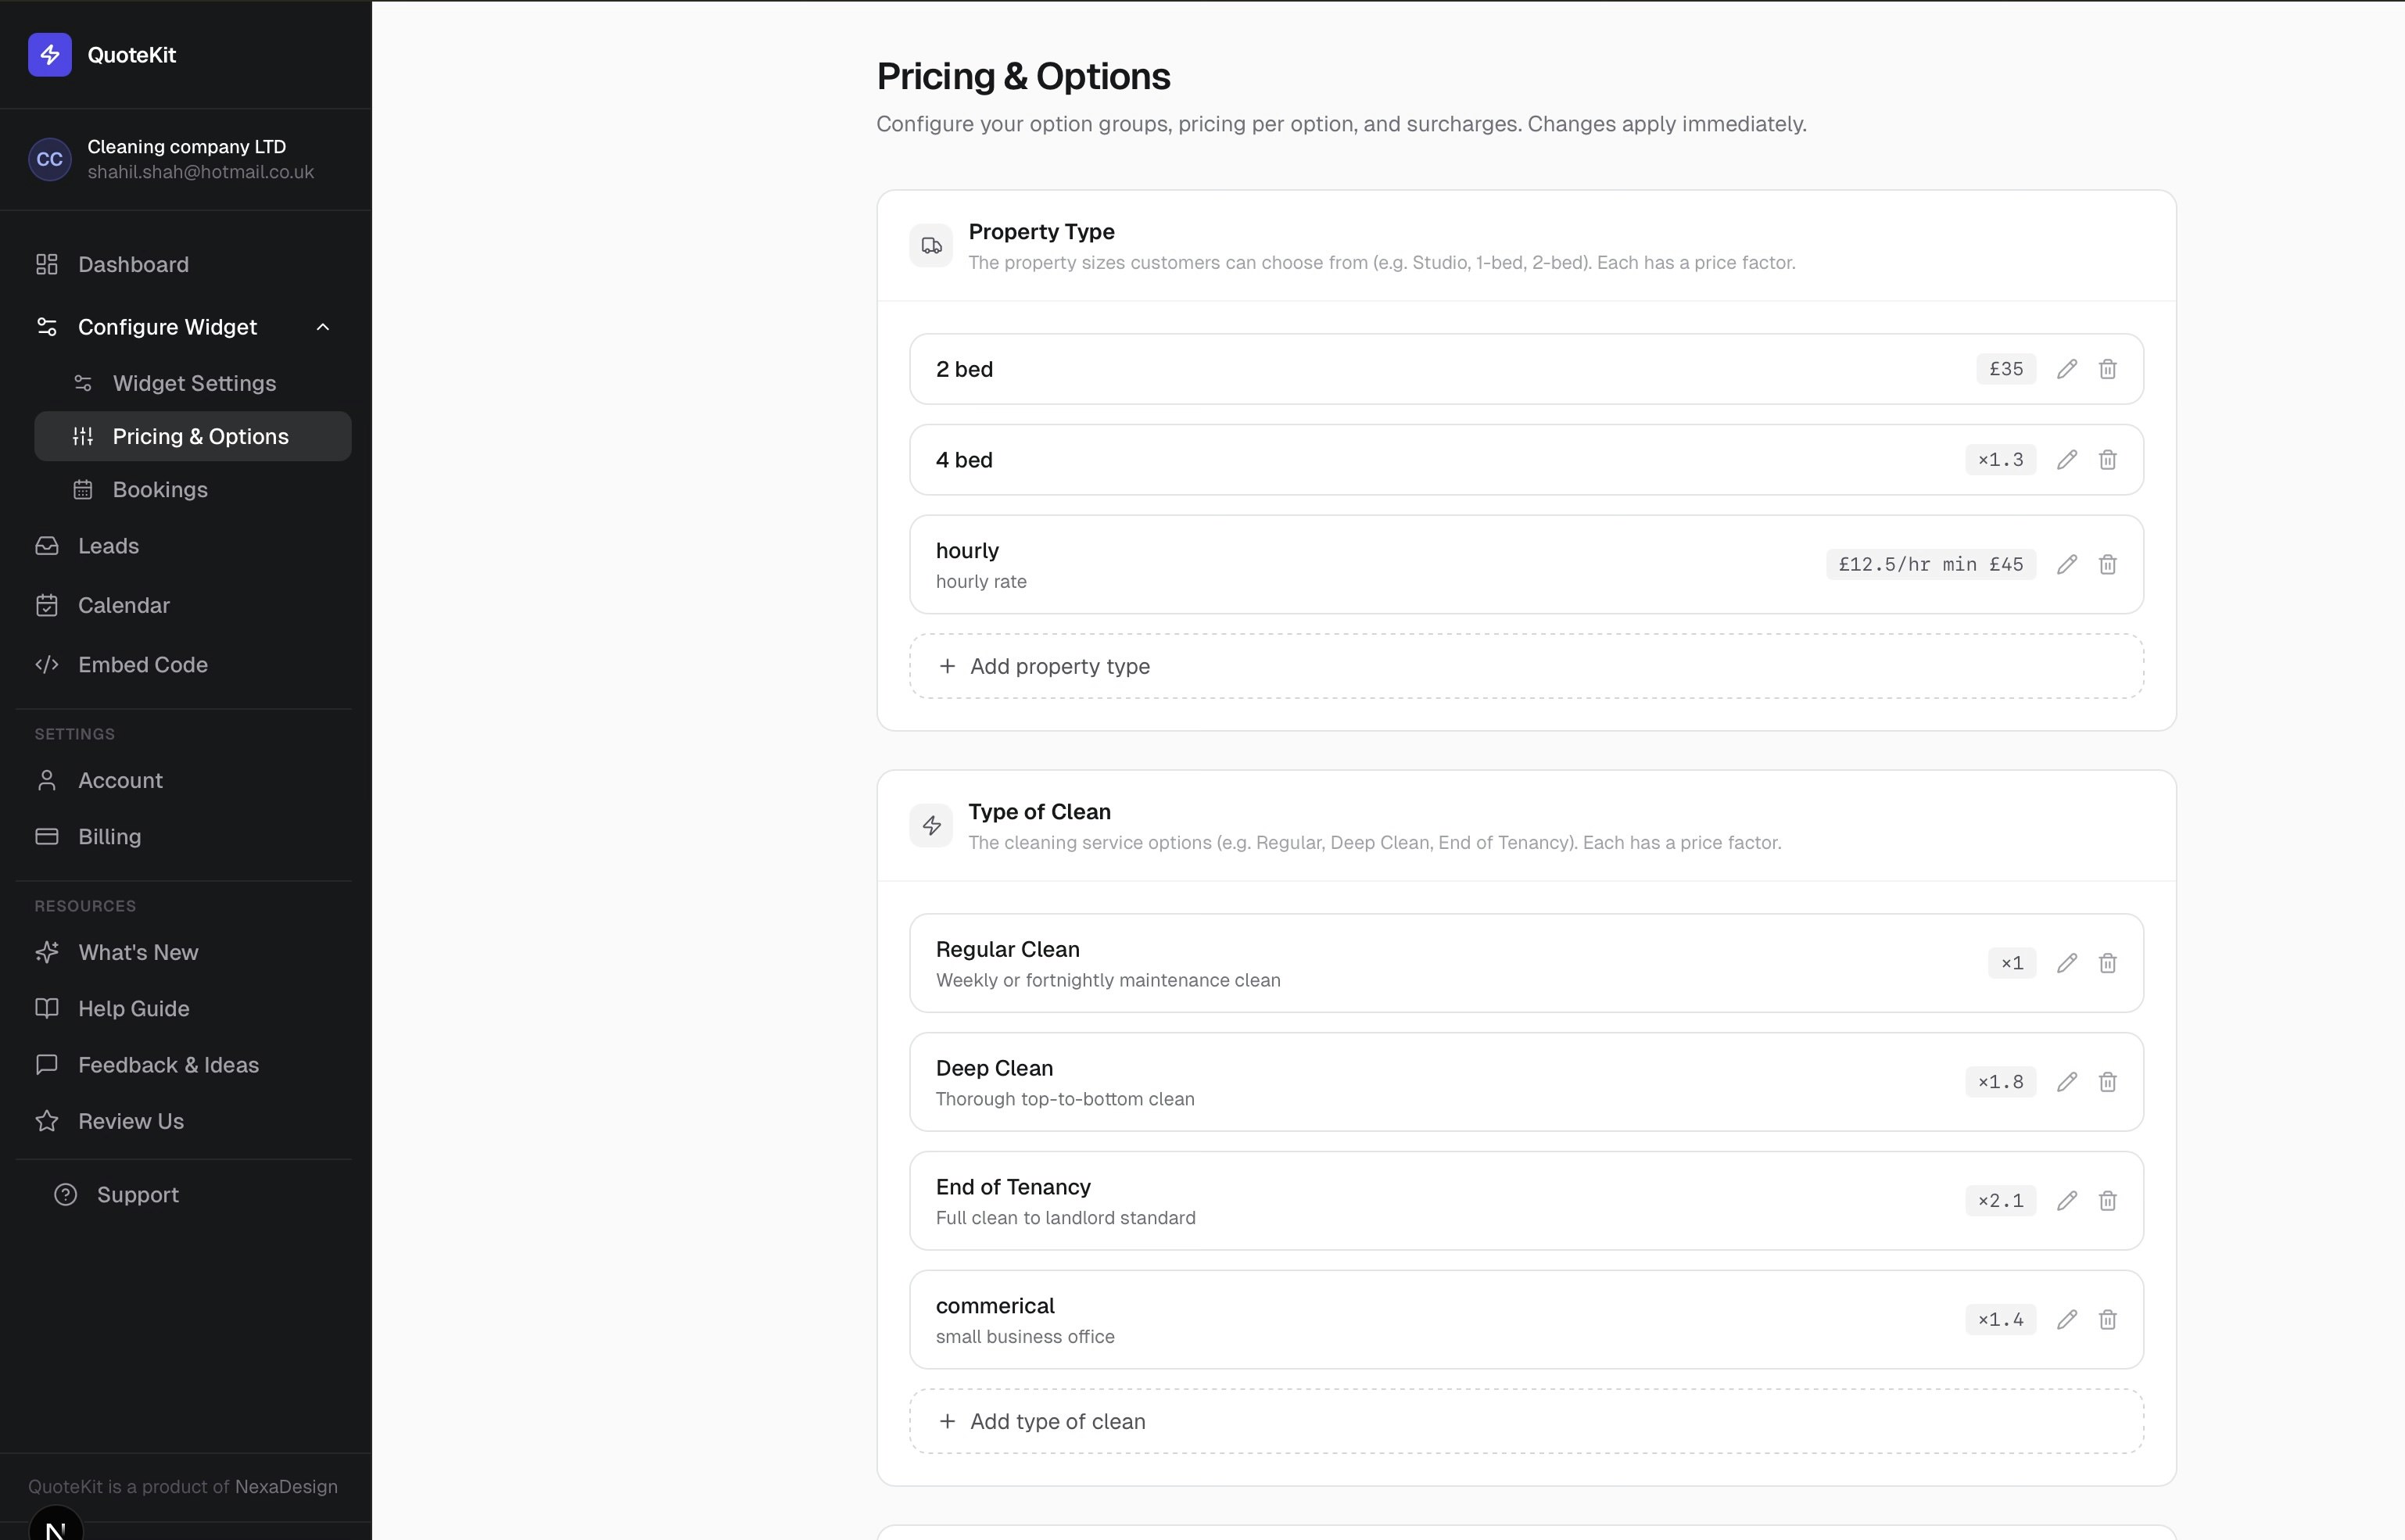Click the ×1.4 factor badge
2405x1540 pixels.
2000,1320
